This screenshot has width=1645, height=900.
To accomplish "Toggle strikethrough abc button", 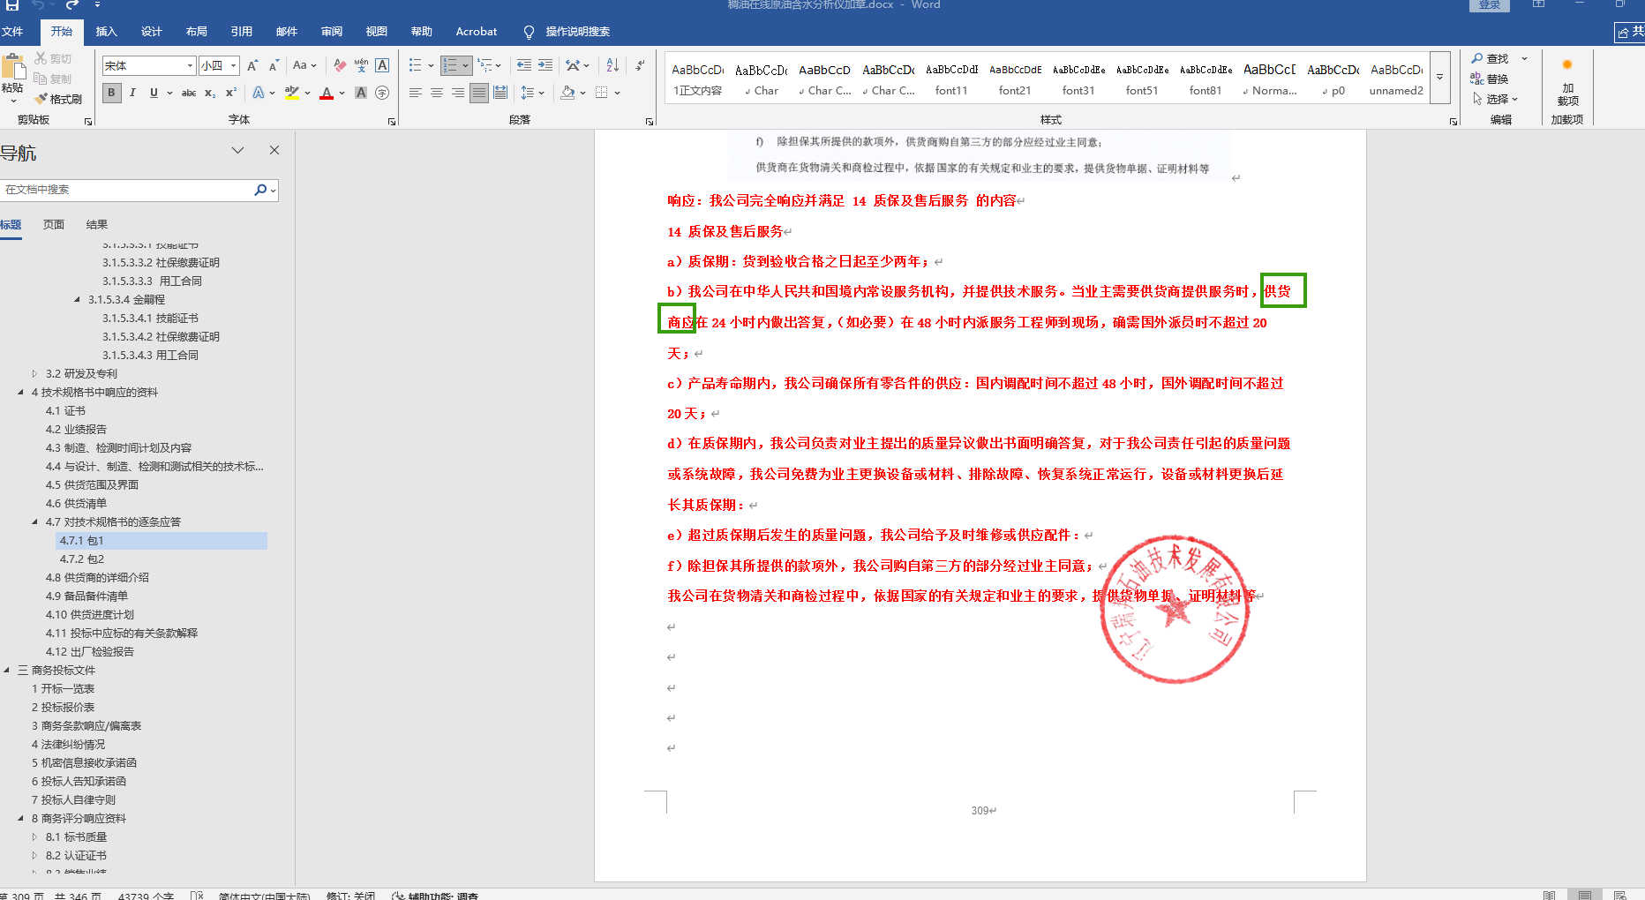I will click(x=188, y=93).
